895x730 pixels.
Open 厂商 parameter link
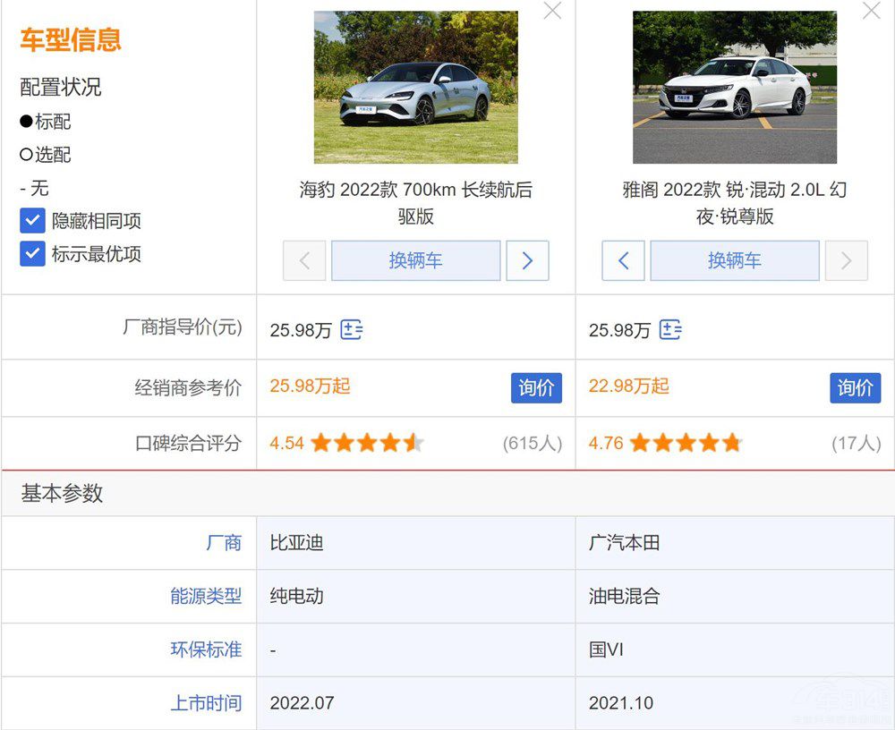tap(224, 543)
